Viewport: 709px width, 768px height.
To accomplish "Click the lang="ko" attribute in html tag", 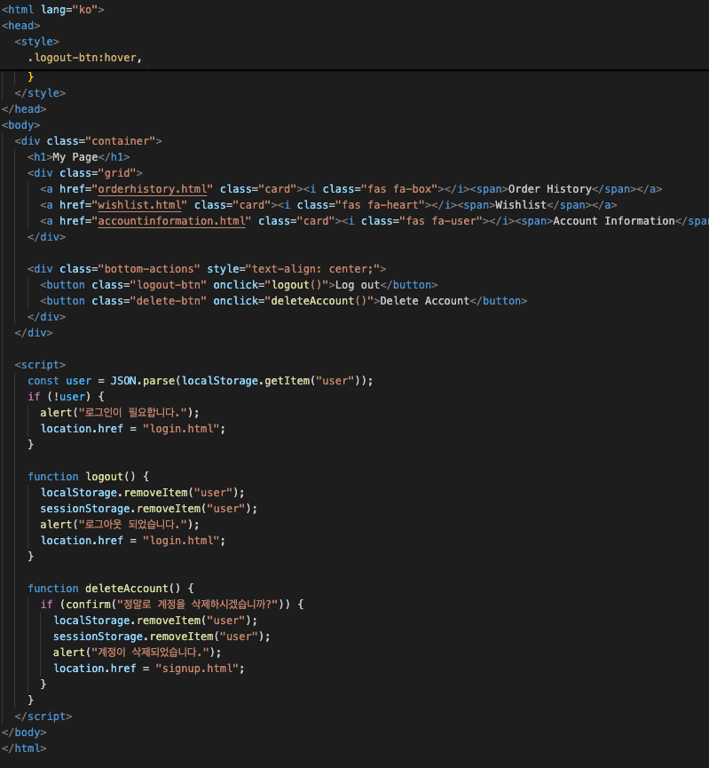I will (x=73, y=10).
